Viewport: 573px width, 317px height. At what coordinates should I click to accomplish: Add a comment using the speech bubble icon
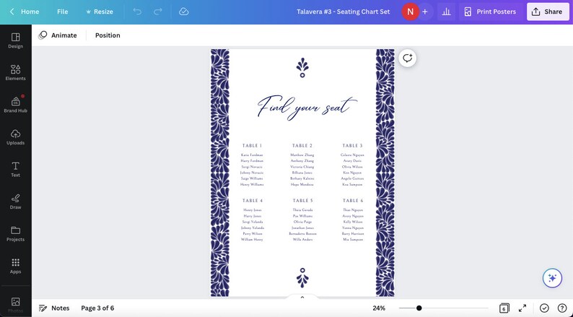point(408,58)
